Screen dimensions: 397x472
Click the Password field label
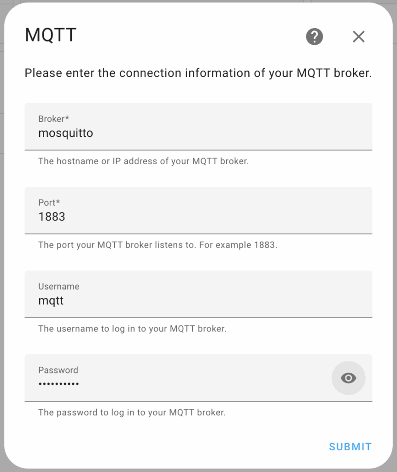pos(58,370)
